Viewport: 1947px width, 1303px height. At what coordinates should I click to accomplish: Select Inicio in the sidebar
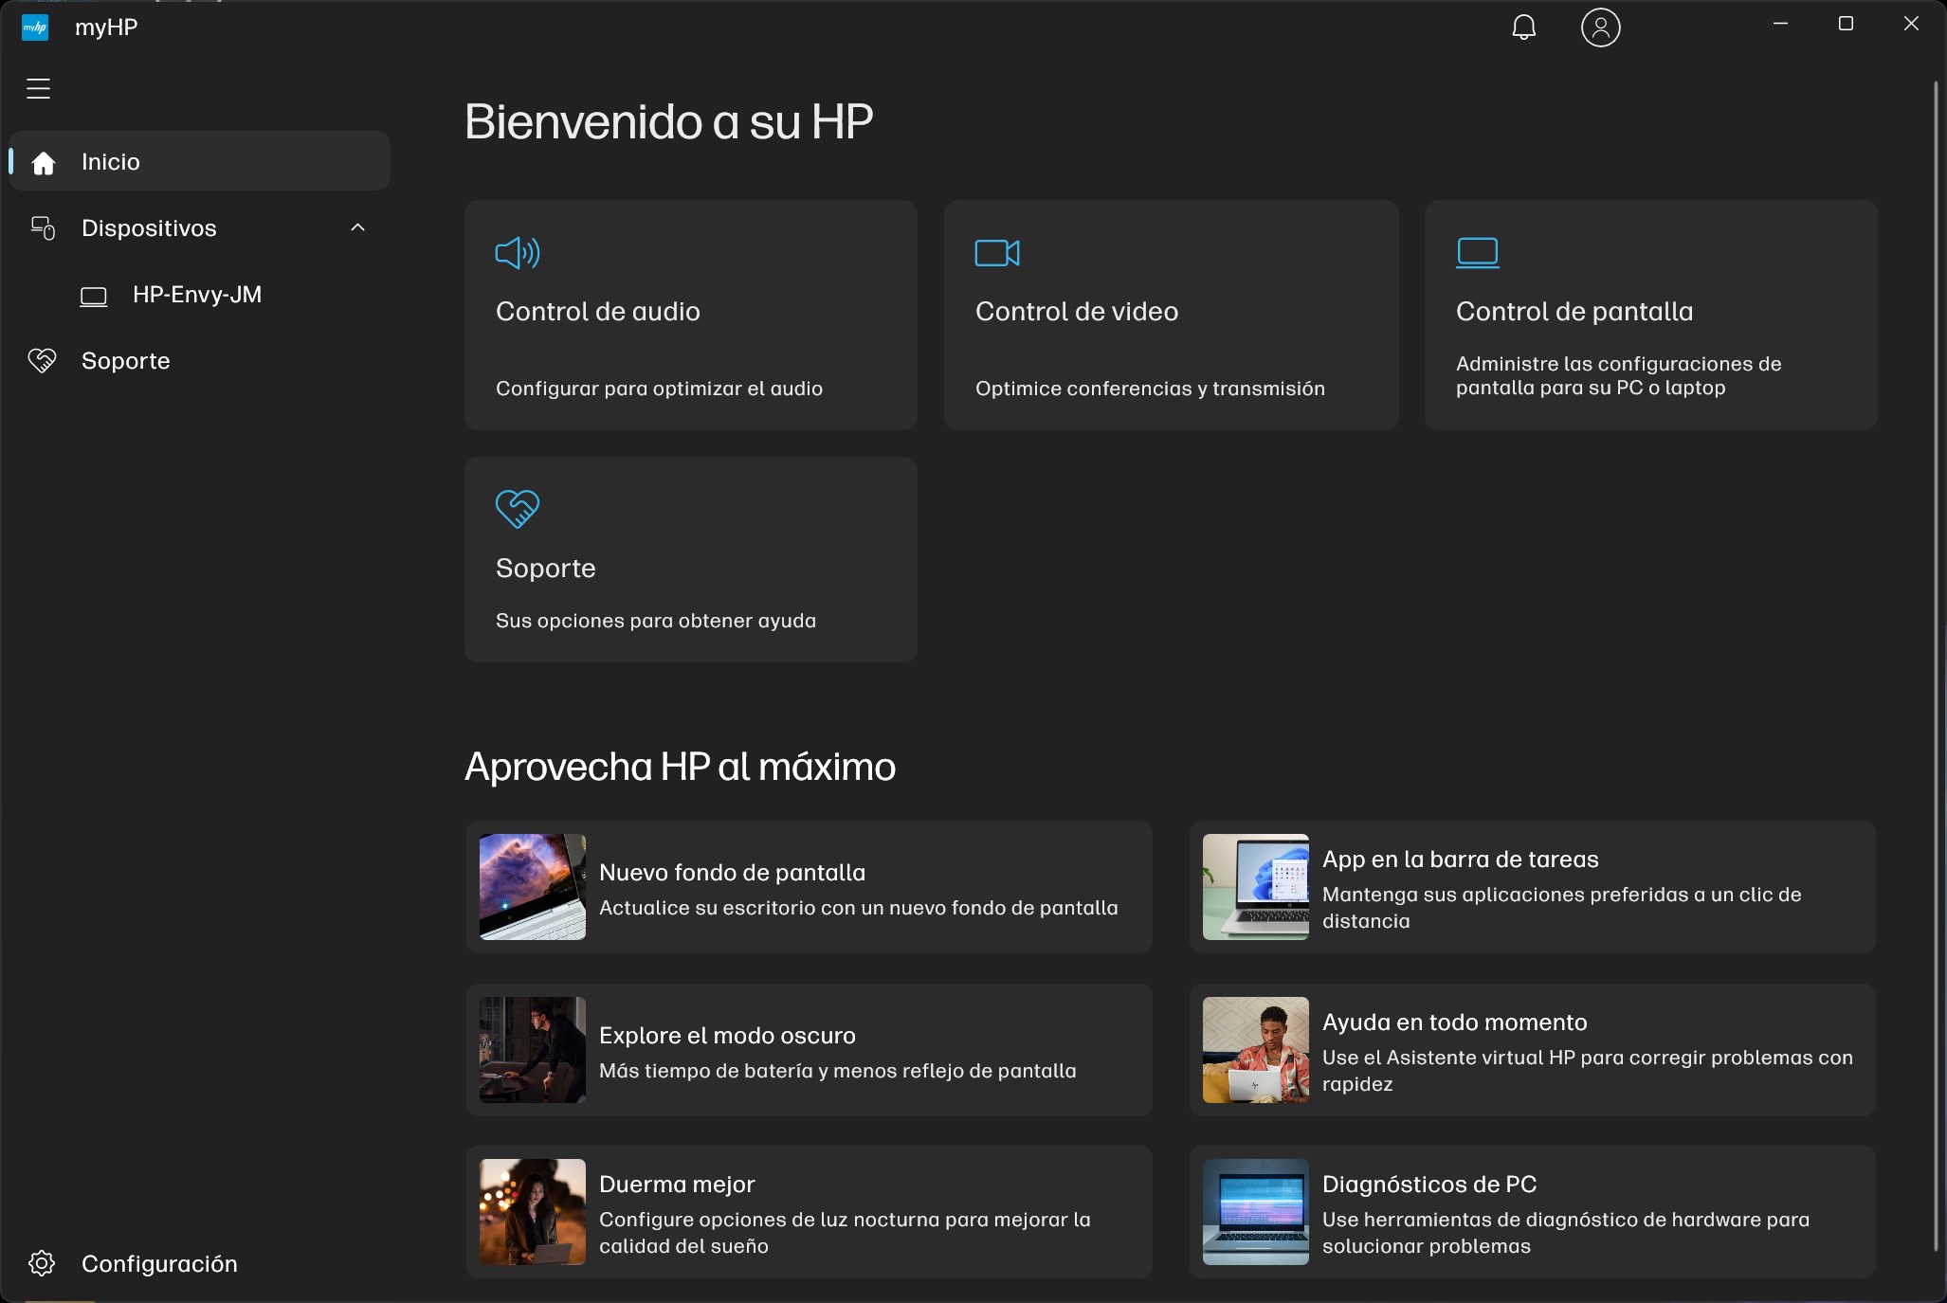coord(200,161)
